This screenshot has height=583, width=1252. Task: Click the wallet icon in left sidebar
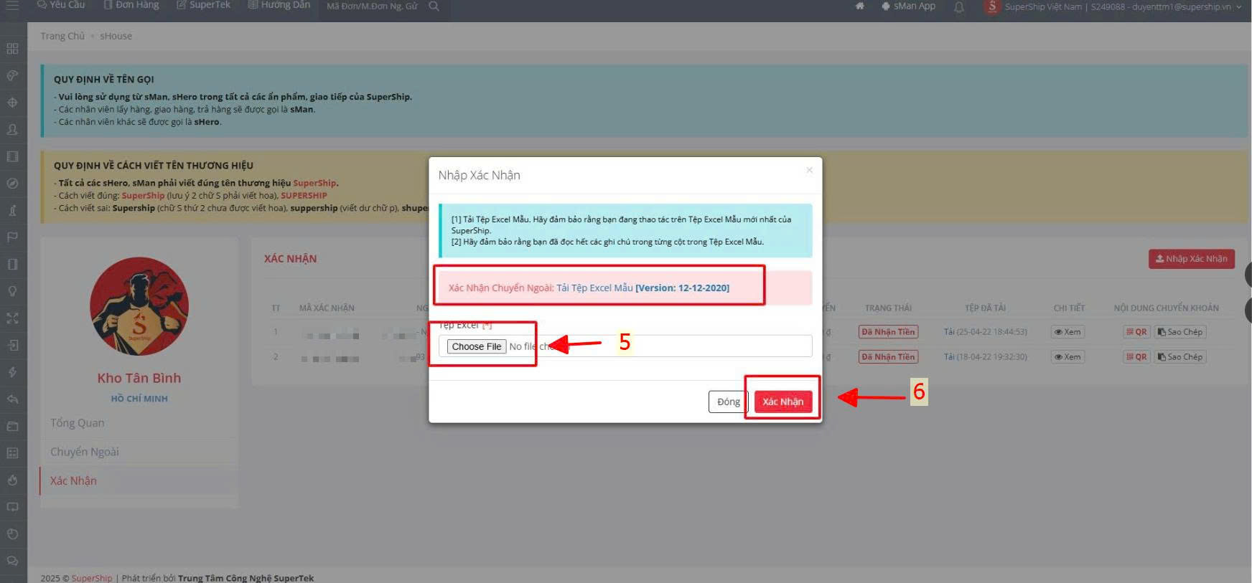tap(12, 426)
